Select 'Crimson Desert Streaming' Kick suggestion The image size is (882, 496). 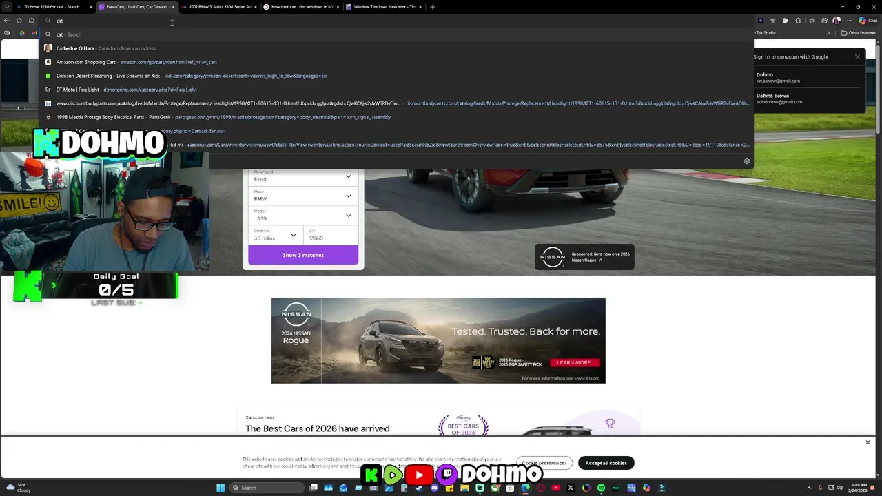(x=396, y=76)
